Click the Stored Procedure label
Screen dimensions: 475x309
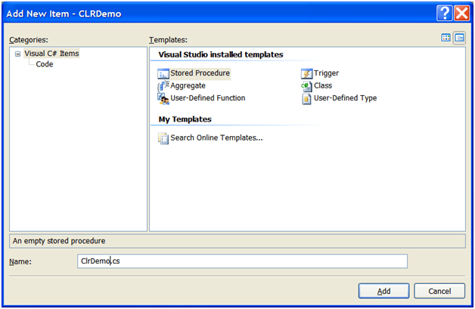200,73
